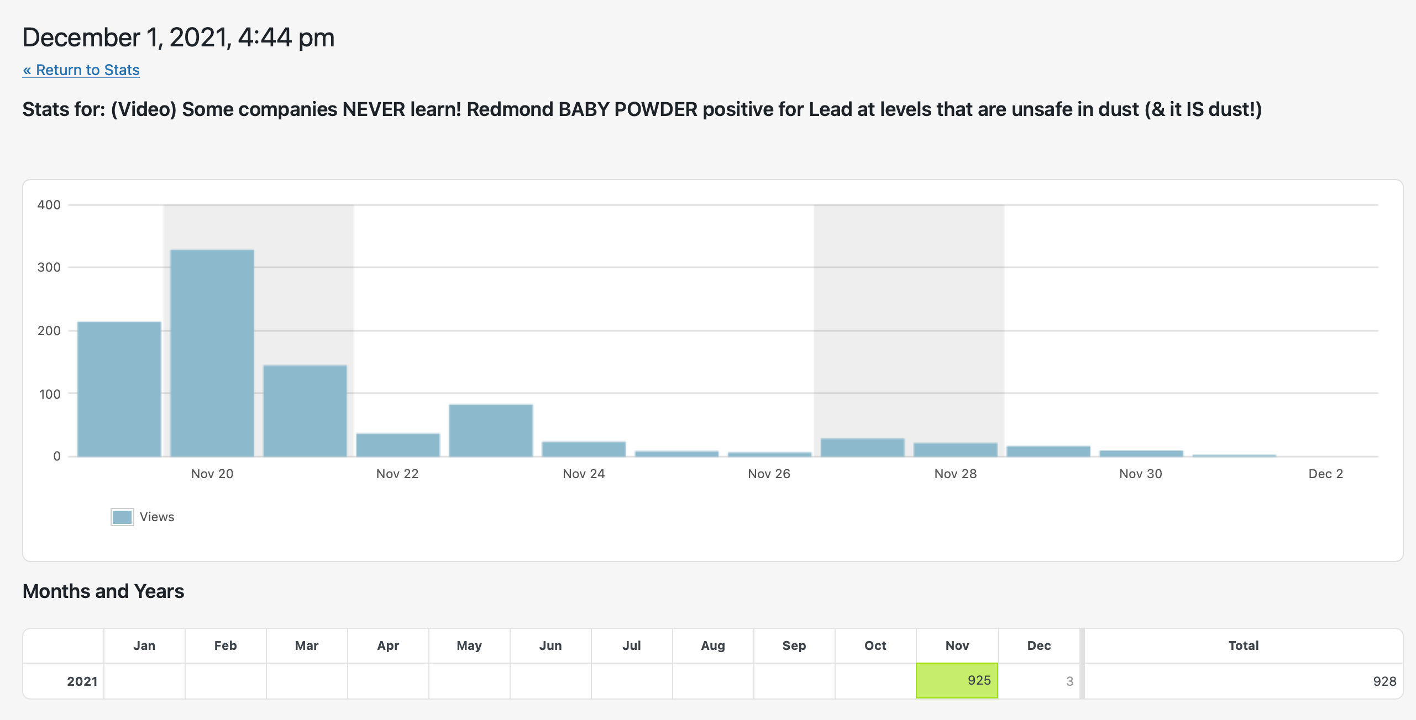The image size is (1416, 720).
Task: Click the Nov 24 views bar
Action: click(x=584, y=449)
